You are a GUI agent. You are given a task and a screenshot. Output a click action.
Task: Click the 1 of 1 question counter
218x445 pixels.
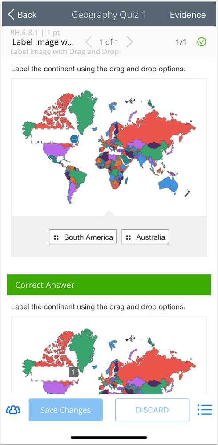click(x=109, y=42)
